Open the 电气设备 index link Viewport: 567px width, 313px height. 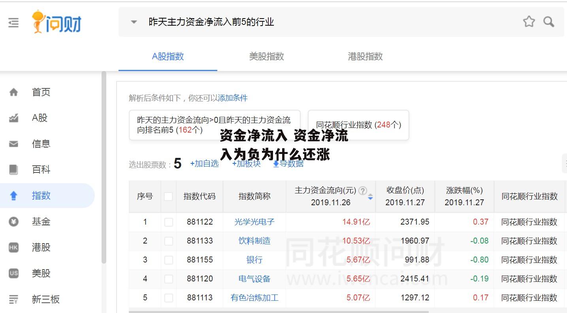coord(254,279)
